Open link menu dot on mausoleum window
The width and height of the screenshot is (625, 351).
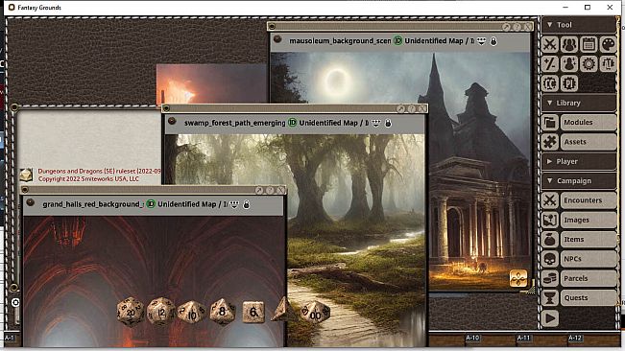[277, 39]
